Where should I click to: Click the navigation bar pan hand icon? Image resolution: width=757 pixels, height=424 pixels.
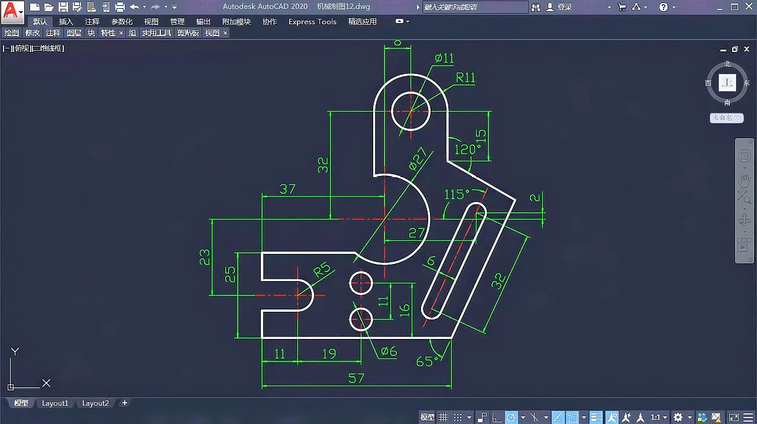click(744, 181)
